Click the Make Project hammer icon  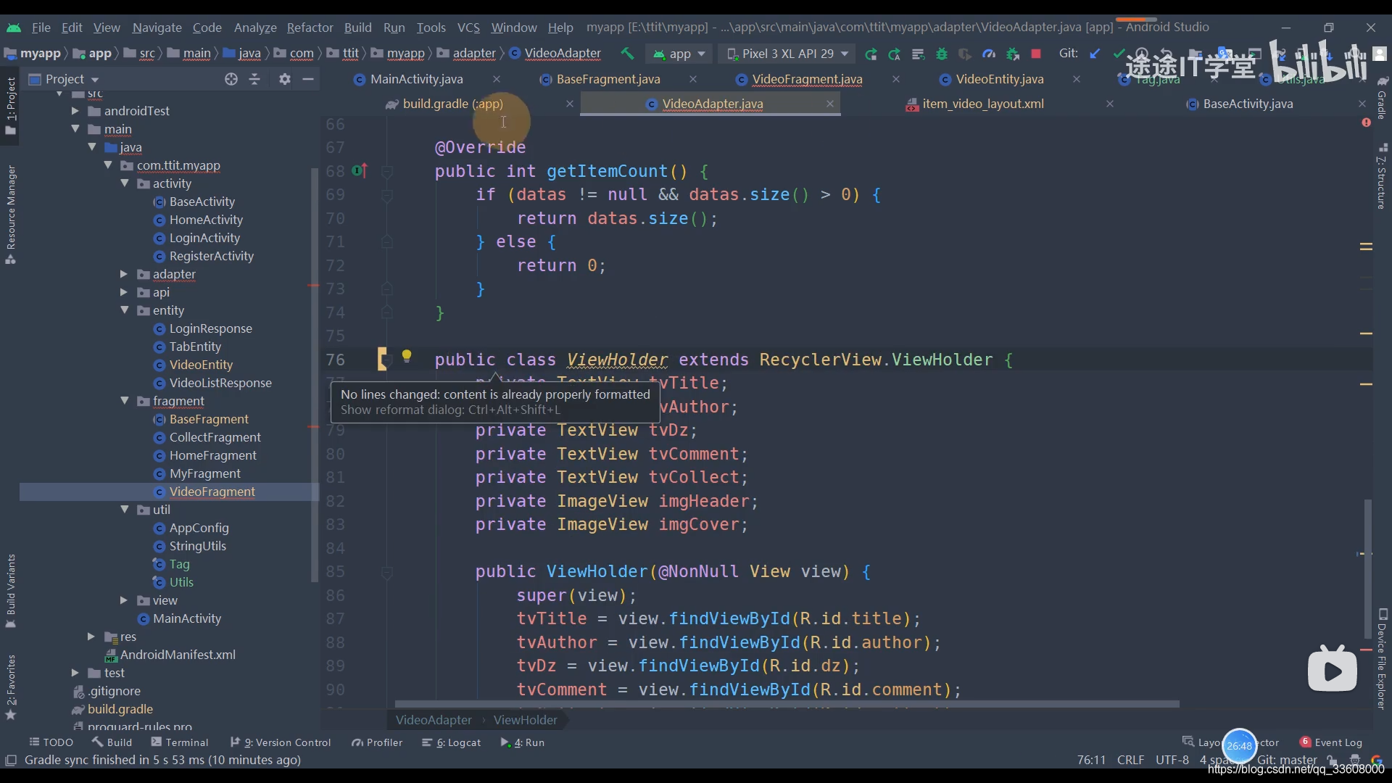(627, 54)
